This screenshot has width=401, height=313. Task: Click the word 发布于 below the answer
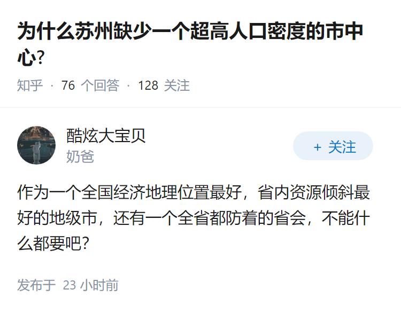36,285
